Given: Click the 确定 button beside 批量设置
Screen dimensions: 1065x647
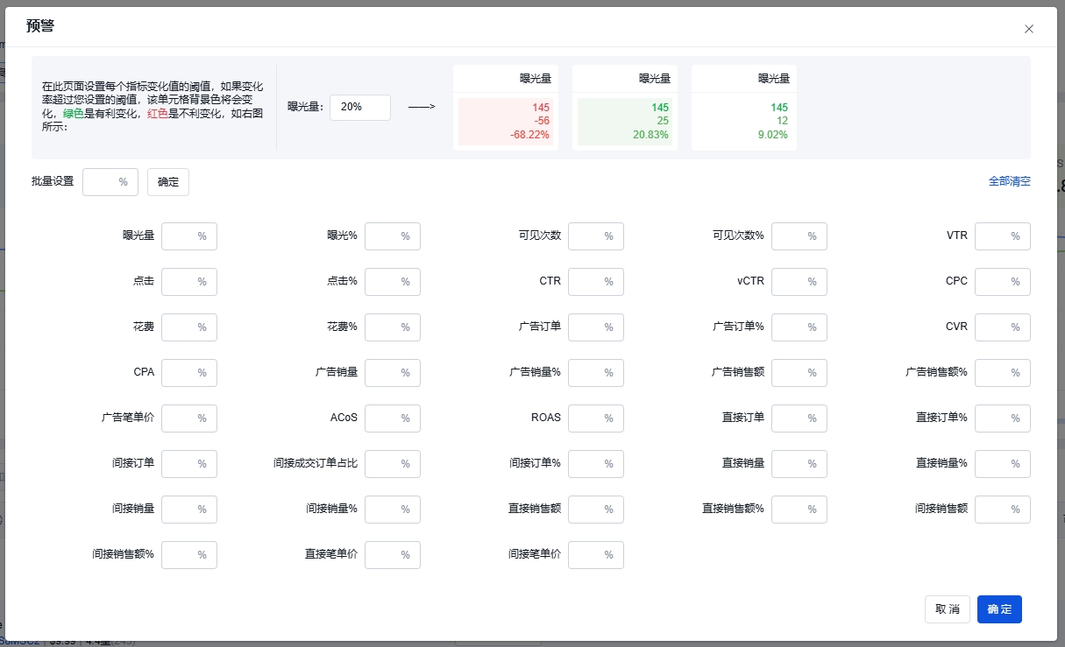Looking at the screenshot, I should pos(167,182).
